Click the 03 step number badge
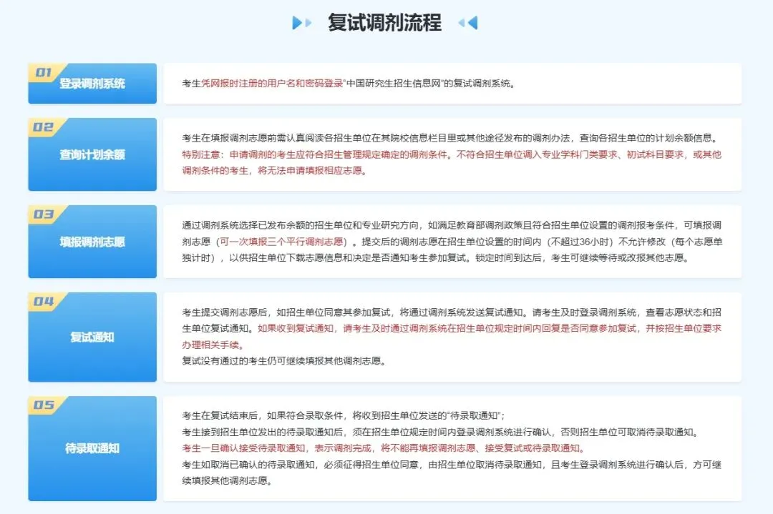773x514 pixels. [x=44, y=214]
